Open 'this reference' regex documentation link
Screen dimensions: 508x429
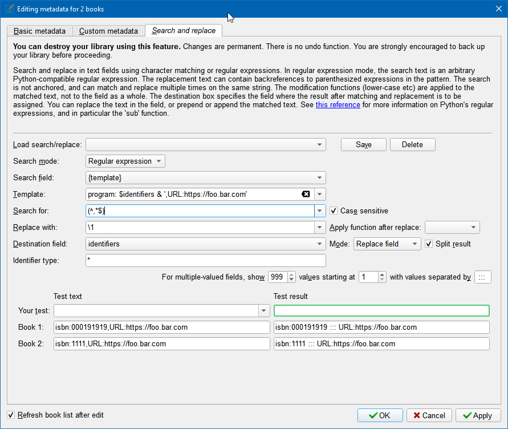[338, 105]
